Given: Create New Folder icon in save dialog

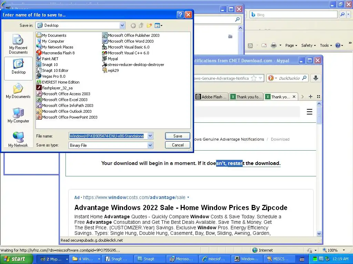Looking at the screenshot, I should (x=149, y=25).
